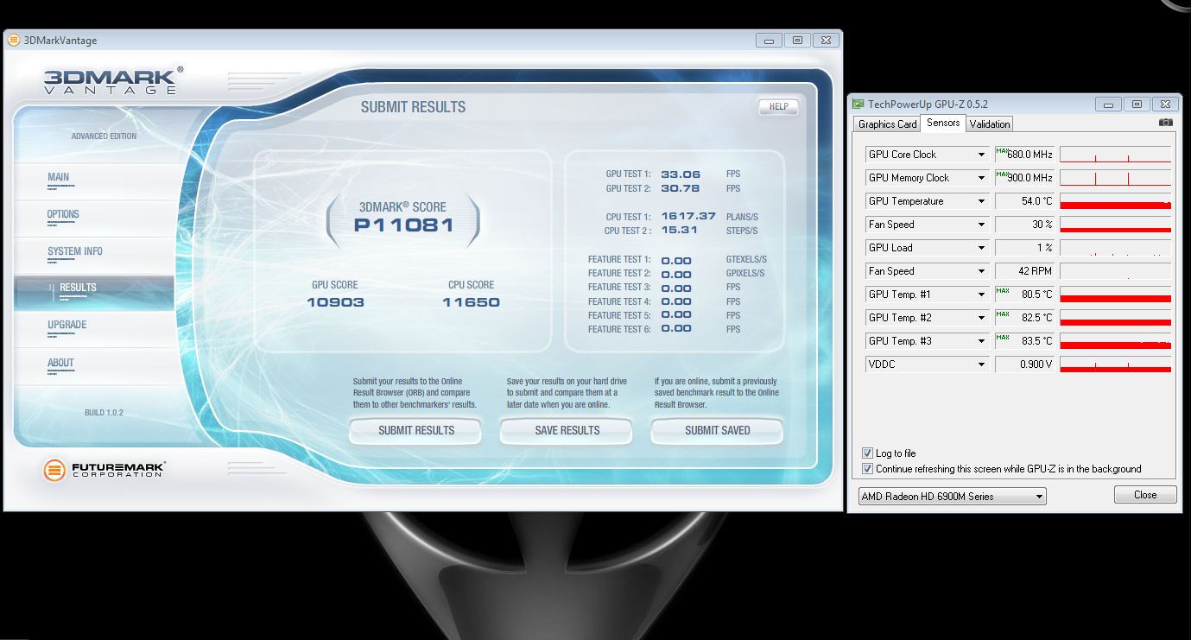Click the 3DMarkVantage title bar app icon
The height and width of the screenshot is (640, 1191).
(14, 41)
